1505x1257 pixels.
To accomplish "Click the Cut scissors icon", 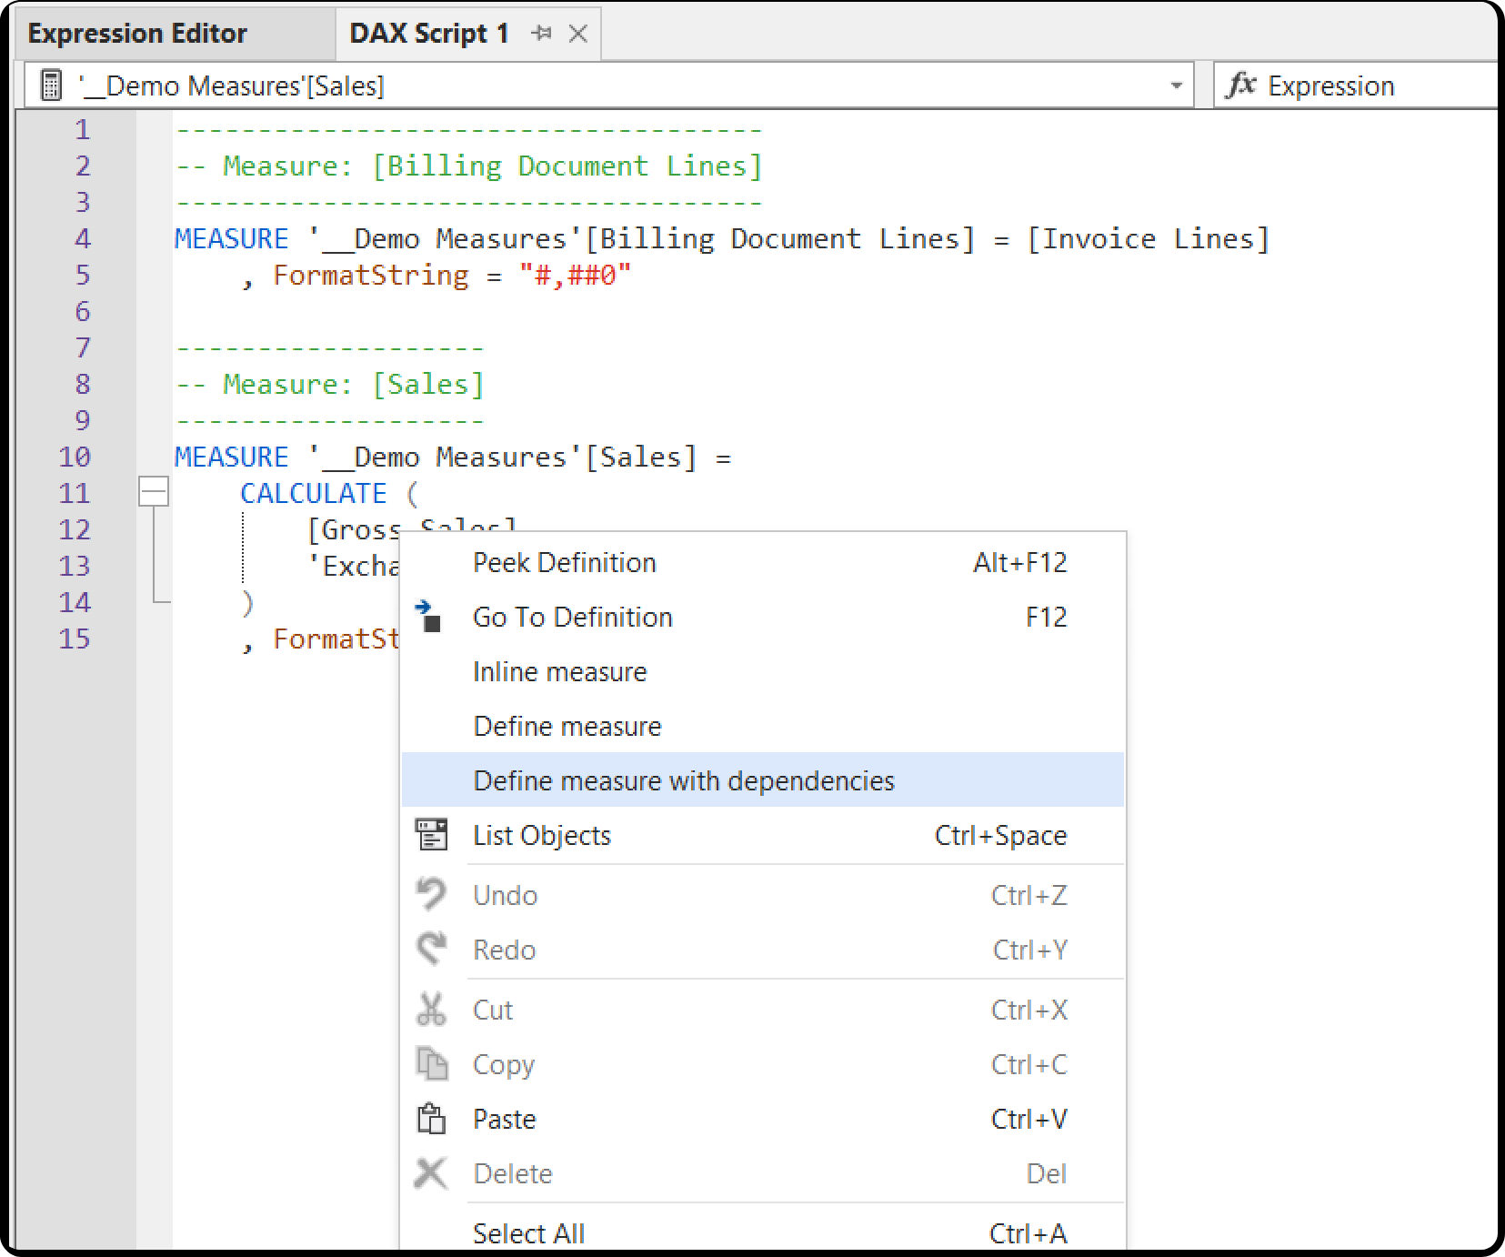I will point(431,1009).
